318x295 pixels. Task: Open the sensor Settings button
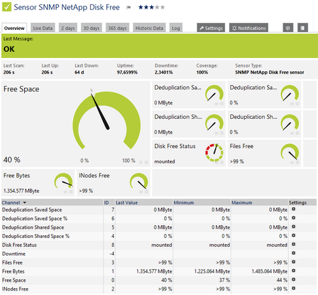tap(211, 28)
